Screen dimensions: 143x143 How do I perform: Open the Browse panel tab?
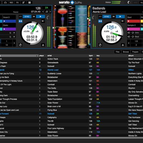point(126,52)
